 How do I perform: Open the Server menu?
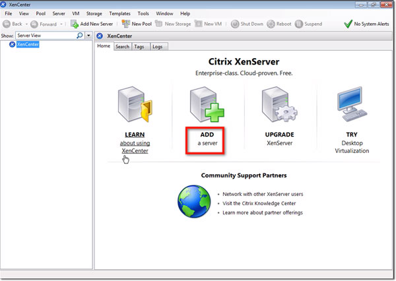[59, 14]
